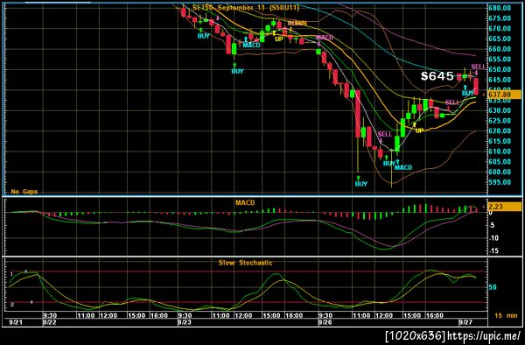Viewport: 525px width, 345px height.
Task: Click the SELL signal near the 635 level
Action: 452,102
